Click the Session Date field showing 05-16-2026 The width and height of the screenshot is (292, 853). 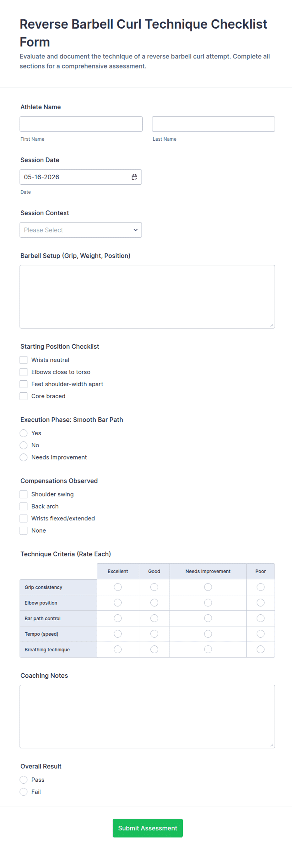[x=81, y=177]
